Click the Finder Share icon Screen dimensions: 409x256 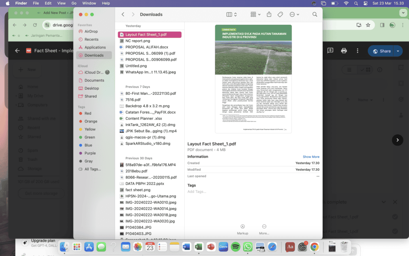pos(269,14)
